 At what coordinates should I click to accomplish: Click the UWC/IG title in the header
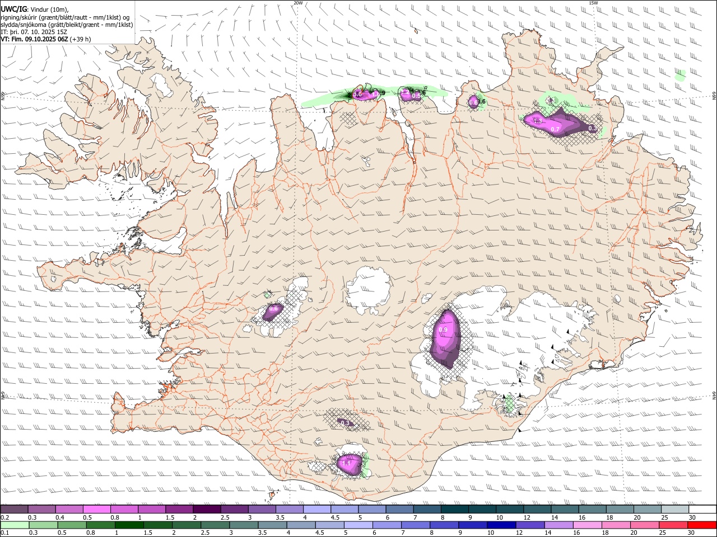[x=13, y=9]
